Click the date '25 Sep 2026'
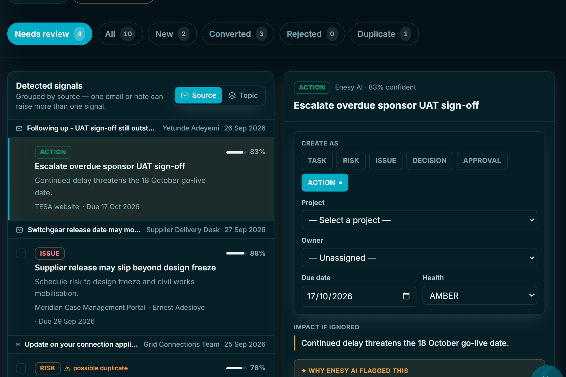This screenshot has width=566, height=377. (245, 345)
